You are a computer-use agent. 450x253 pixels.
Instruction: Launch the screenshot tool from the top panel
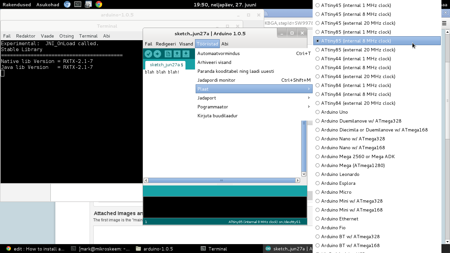pos(88,5)
